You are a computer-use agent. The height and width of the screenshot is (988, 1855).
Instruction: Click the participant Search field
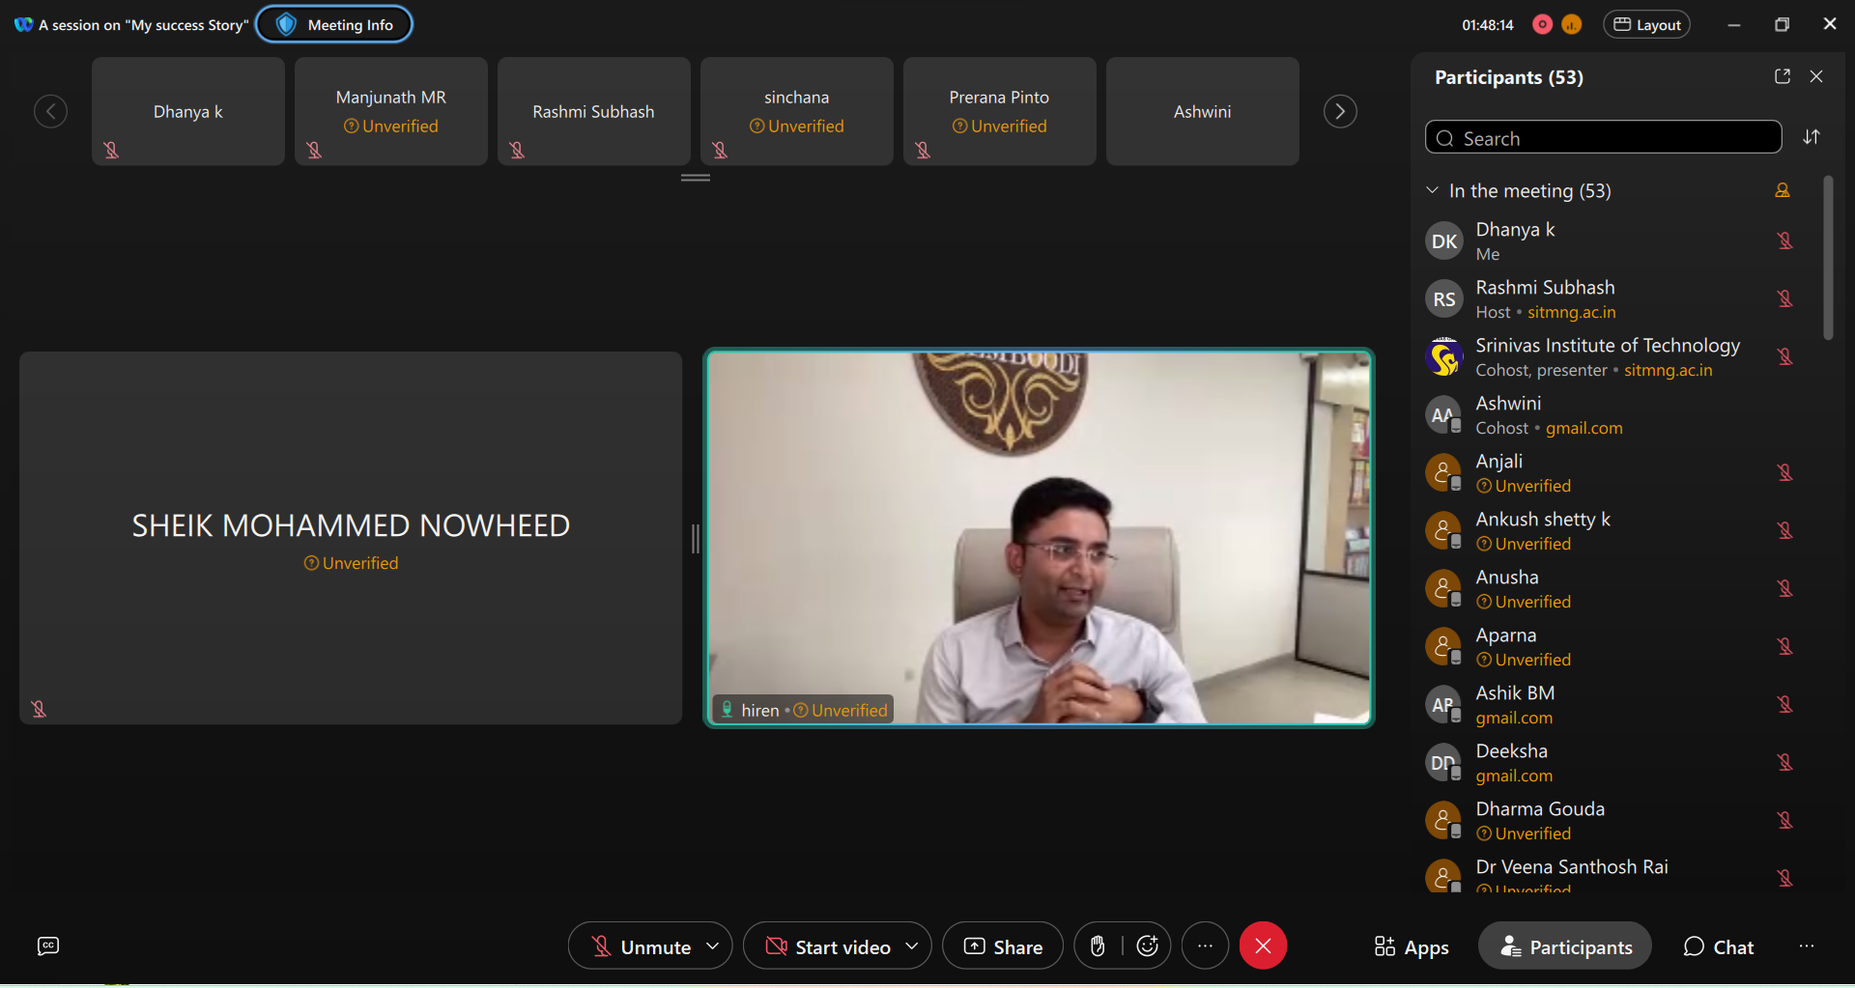click(1604, 138)
